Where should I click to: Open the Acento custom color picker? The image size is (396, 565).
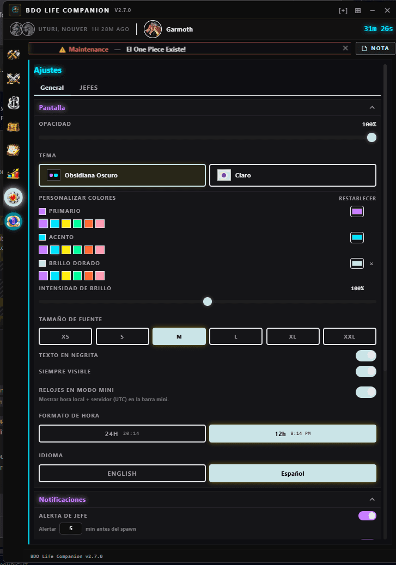click(x=357, y=237)
